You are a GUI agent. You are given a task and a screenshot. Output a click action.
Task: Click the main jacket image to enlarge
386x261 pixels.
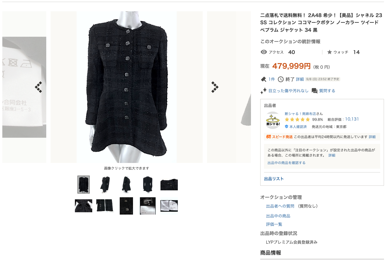pyautogui.click(x=127, y=87)
